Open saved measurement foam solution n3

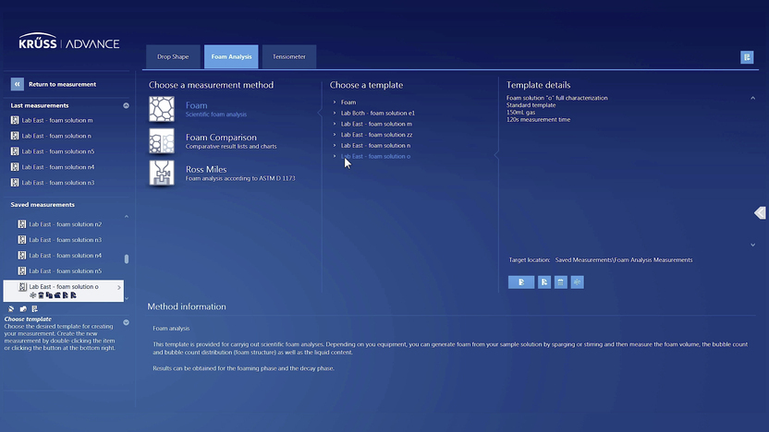(65, 240)
